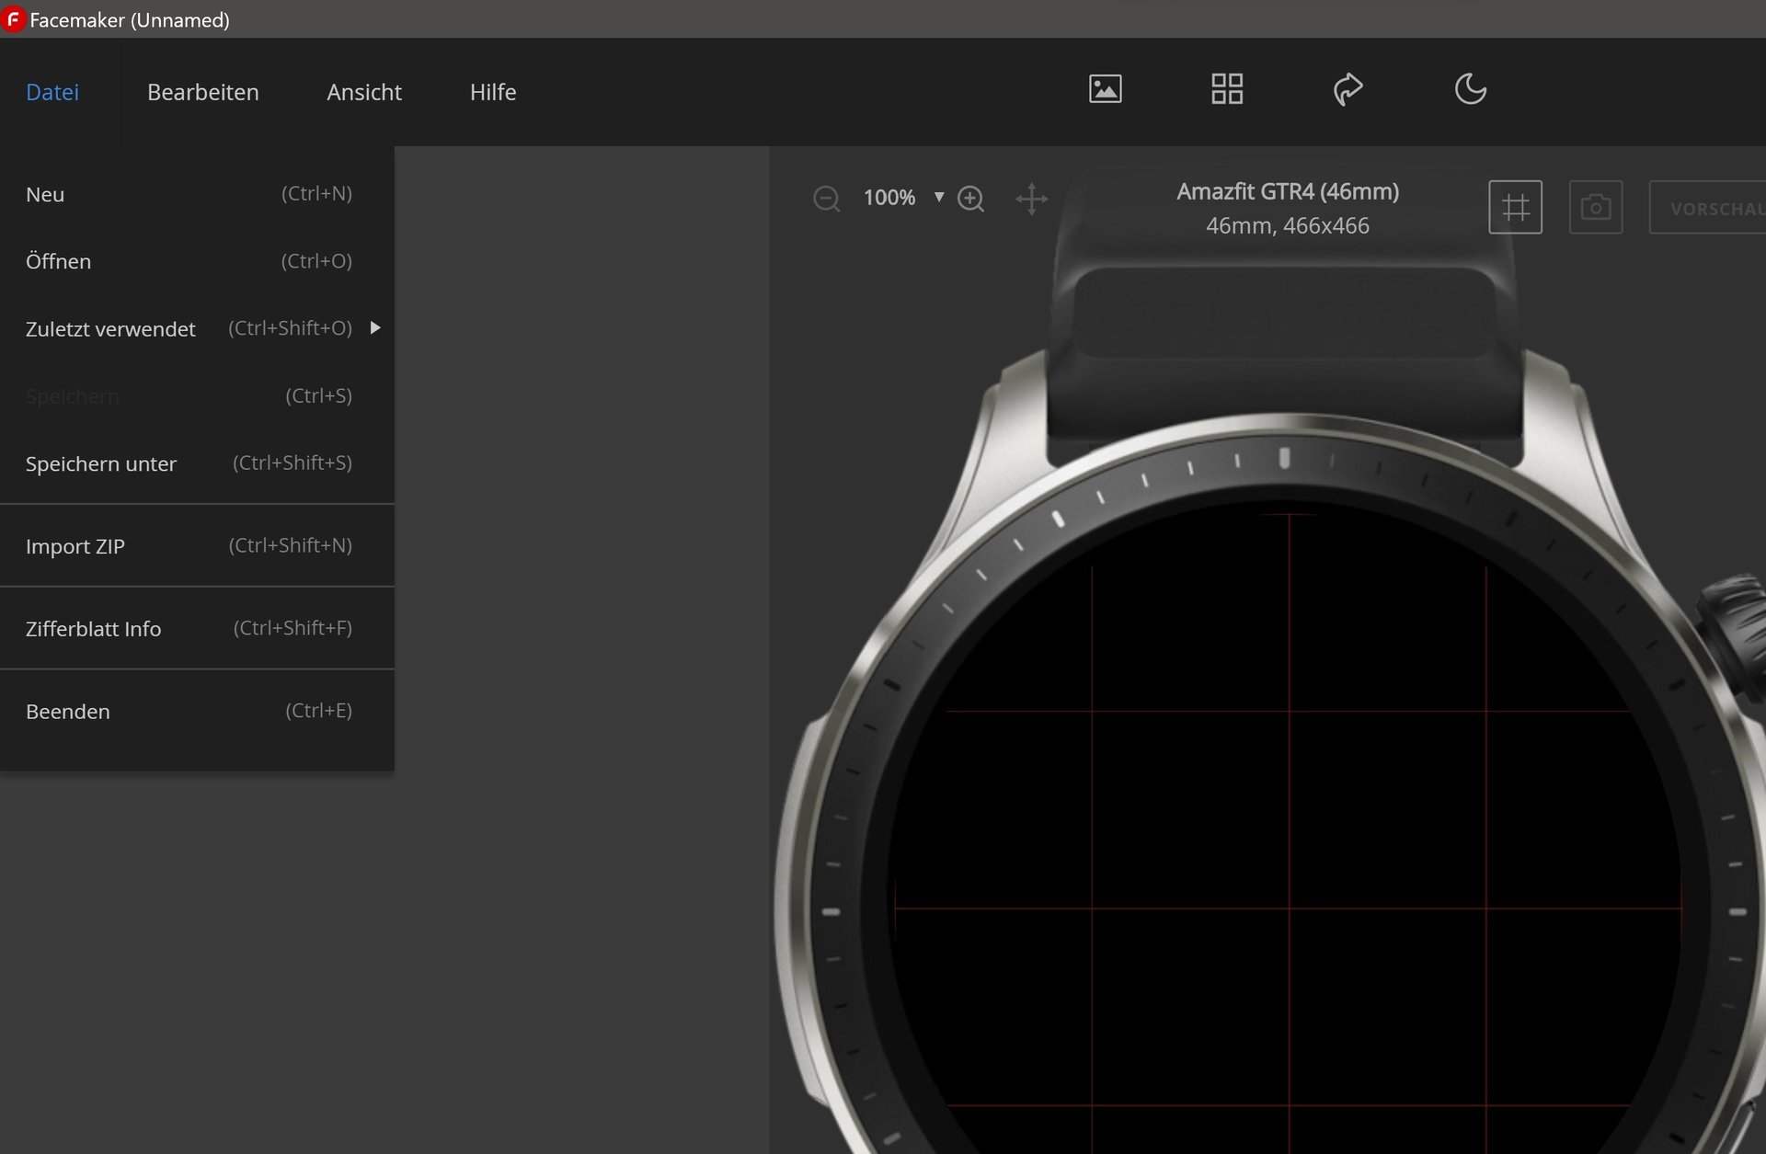Open the Bearbeiten menu

[203, 92]
